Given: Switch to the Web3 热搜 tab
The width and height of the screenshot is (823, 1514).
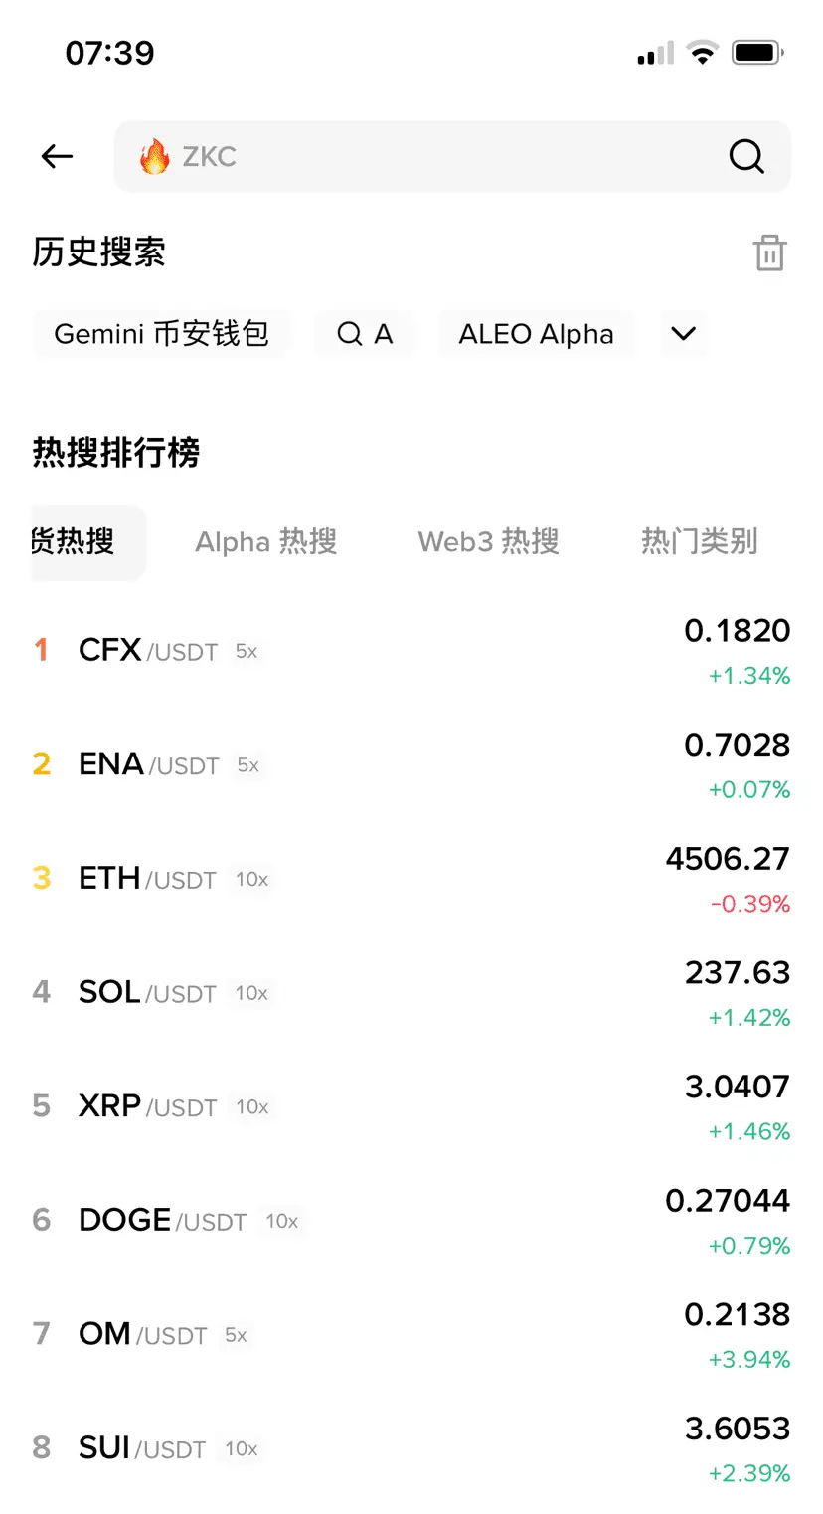Looking at the screenshot, I should point(488,542).
